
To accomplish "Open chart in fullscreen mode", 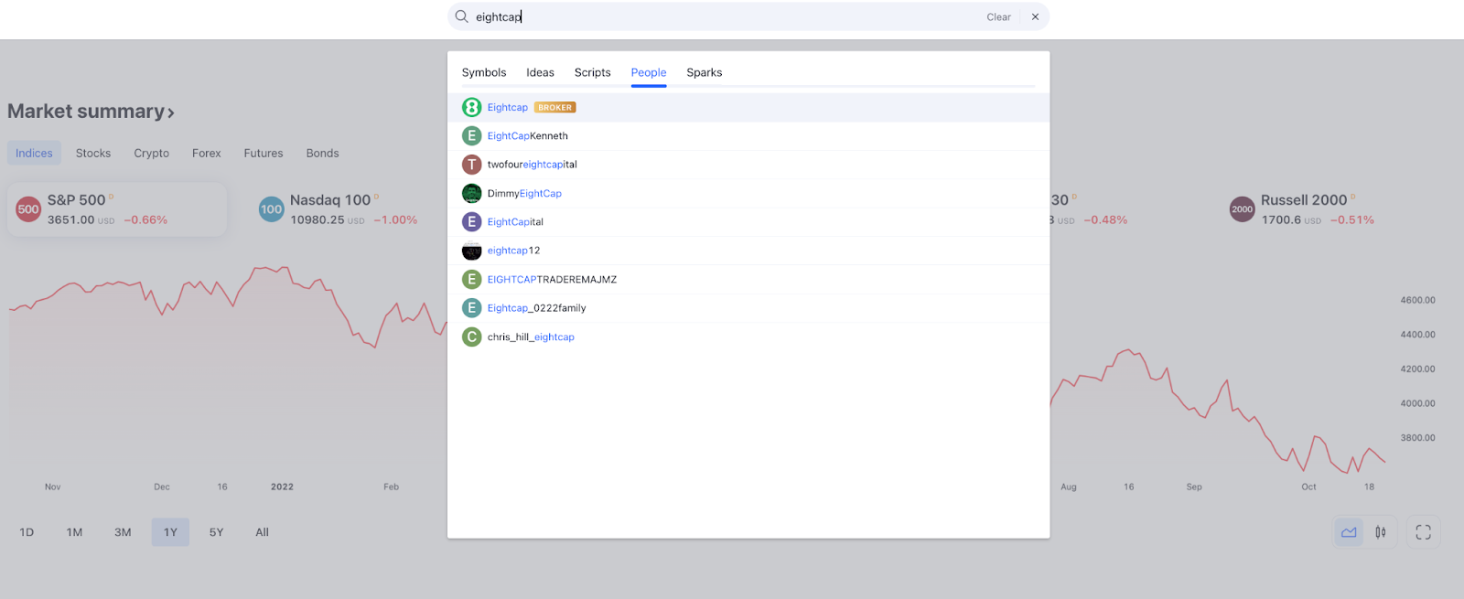I will (1423, 532).
